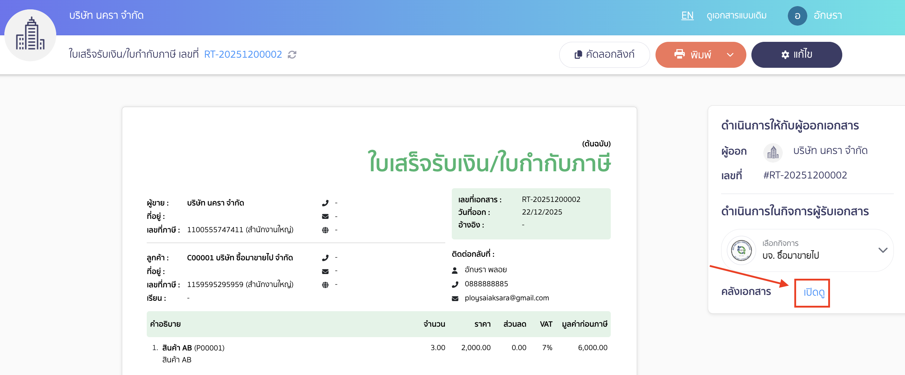Expand the พิมพ์ print options dropdown arrow
Viewport: 905px width, 375px height.
click(x=730, y=55)
